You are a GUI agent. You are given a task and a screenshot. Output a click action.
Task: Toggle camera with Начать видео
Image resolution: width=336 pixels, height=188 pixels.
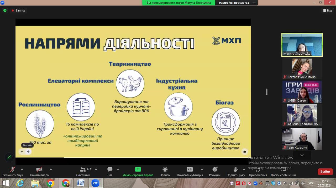(39, 169)
